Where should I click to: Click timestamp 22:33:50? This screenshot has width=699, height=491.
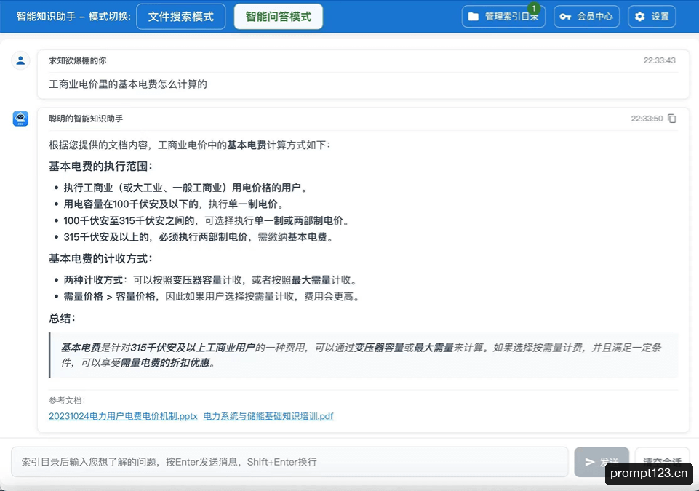pyautogui.click(x=647, y=119)
